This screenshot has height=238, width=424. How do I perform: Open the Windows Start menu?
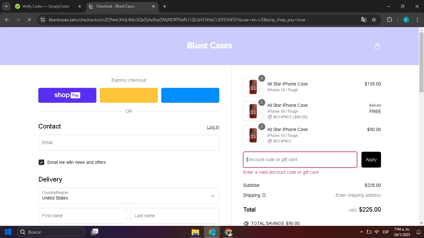tap(8, 232)
